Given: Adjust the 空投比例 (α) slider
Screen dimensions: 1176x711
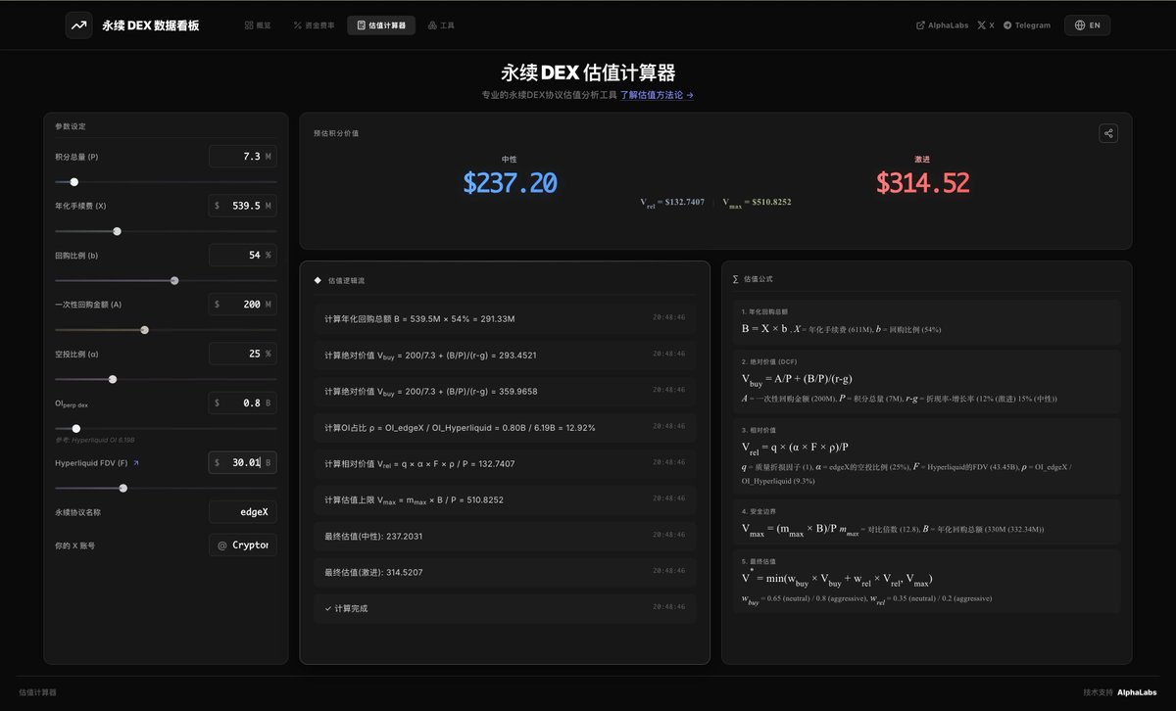Looking at the screenshot, I should (166, 379).
